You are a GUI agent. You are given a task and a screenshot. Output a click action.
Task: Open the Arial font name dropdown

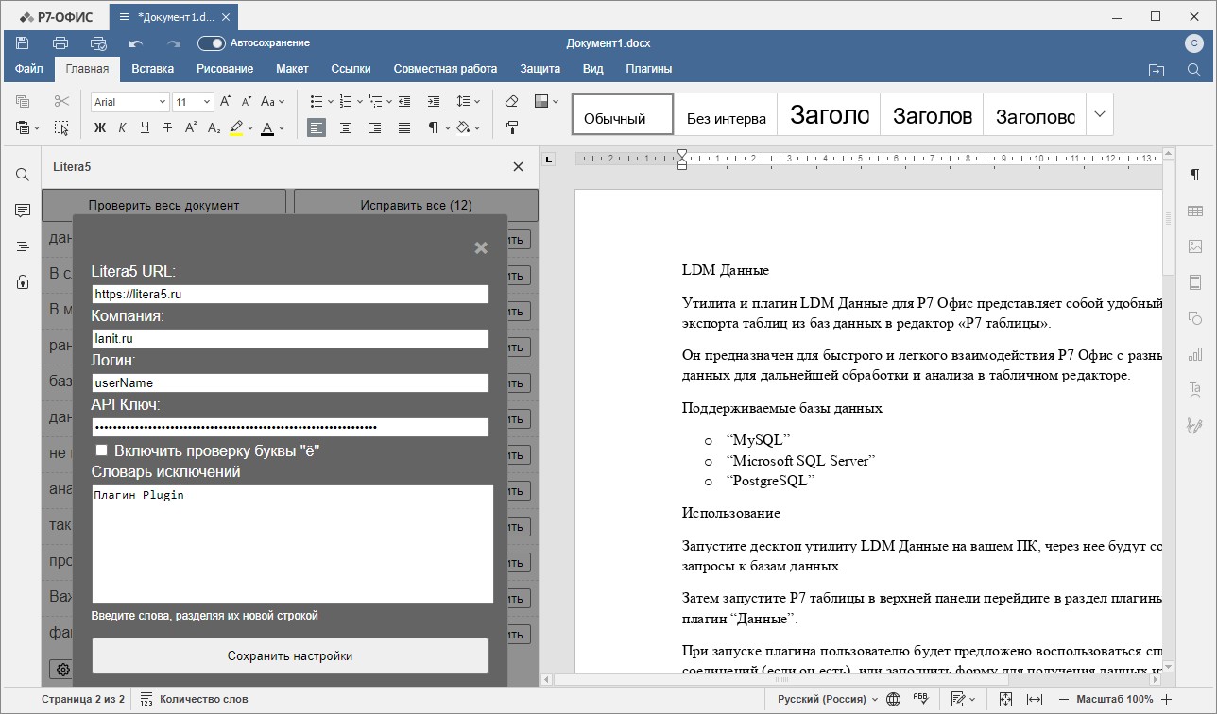pyautogui.click(x=163, y=102)
